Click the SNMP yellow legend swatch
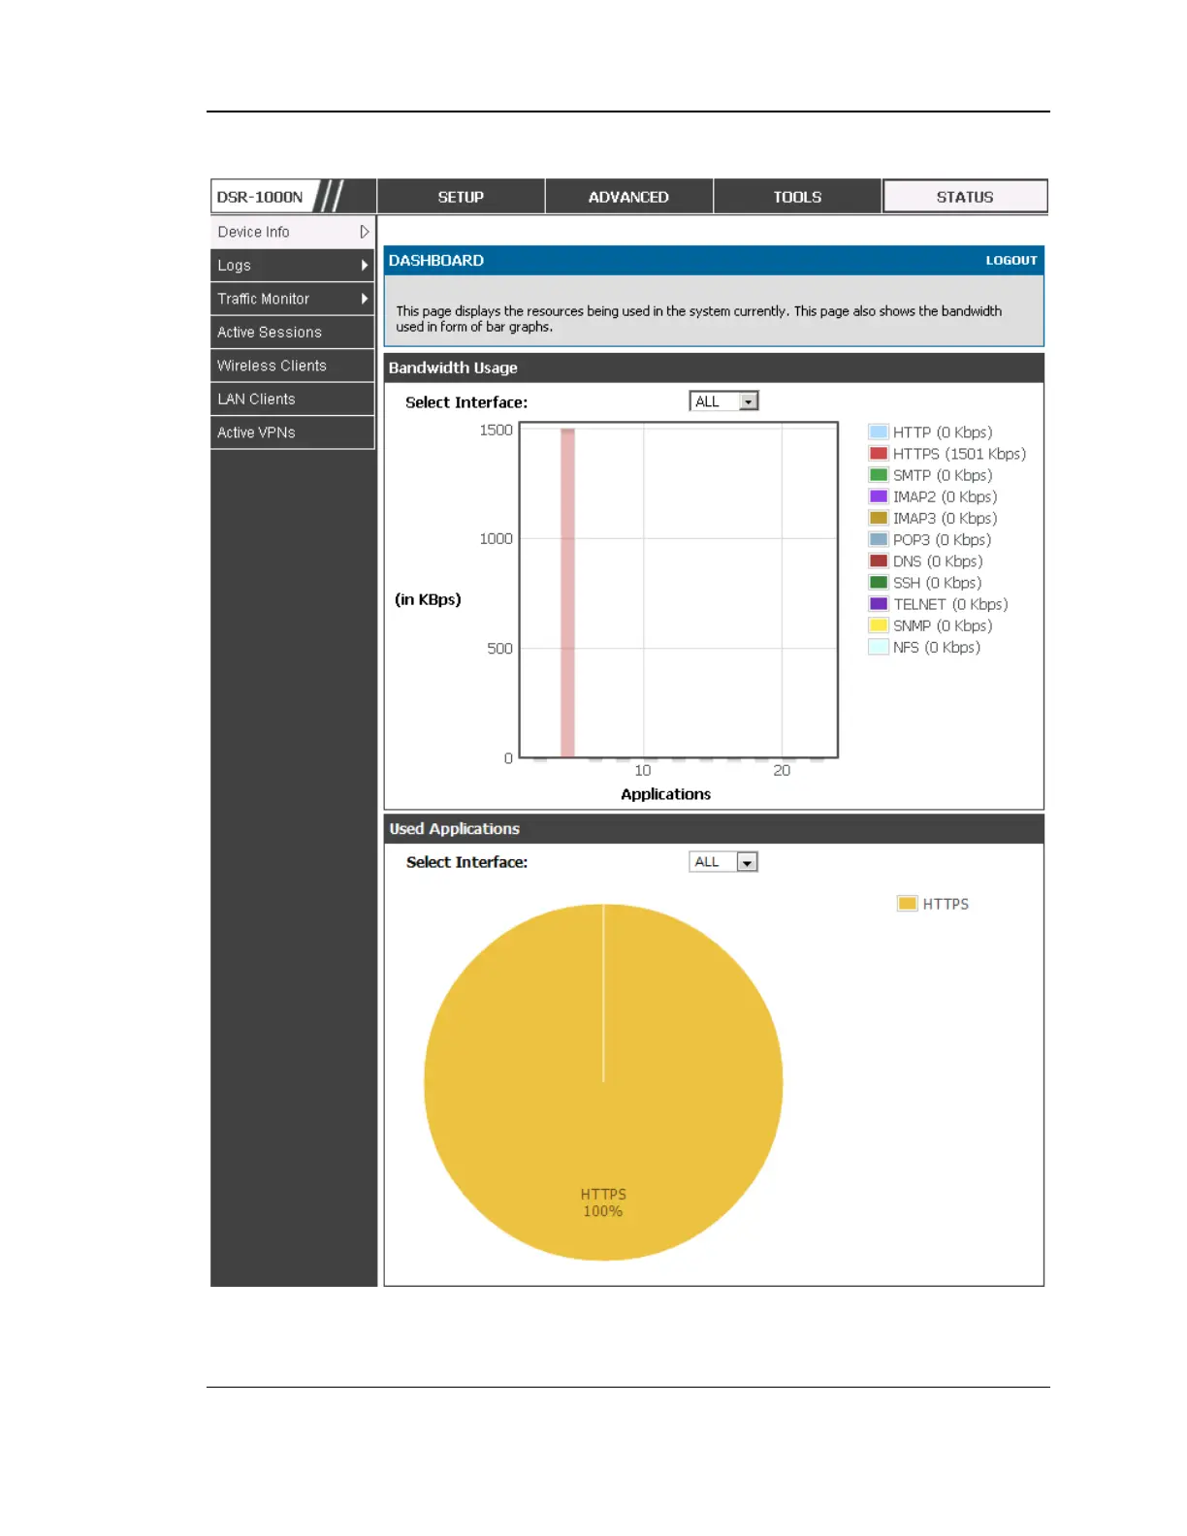1187x1536 pixels. tap(879, 625)
